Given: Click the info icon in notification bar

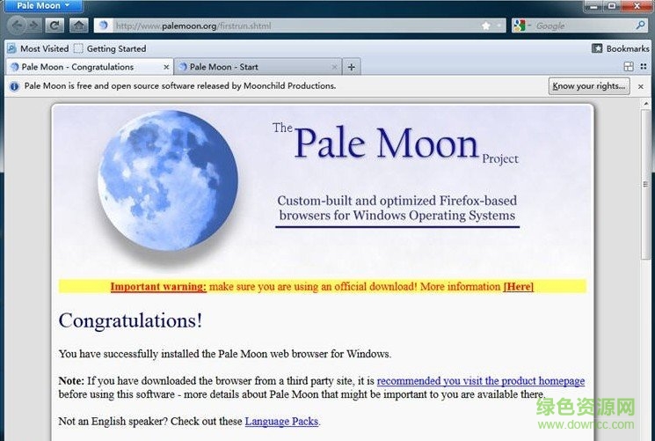Looking at the screenshot, I should pyautogui.click(x=14, y=86).
